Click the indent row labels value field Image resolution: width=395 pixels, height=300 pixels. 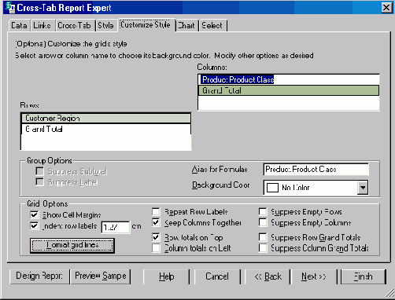(116, 227)
